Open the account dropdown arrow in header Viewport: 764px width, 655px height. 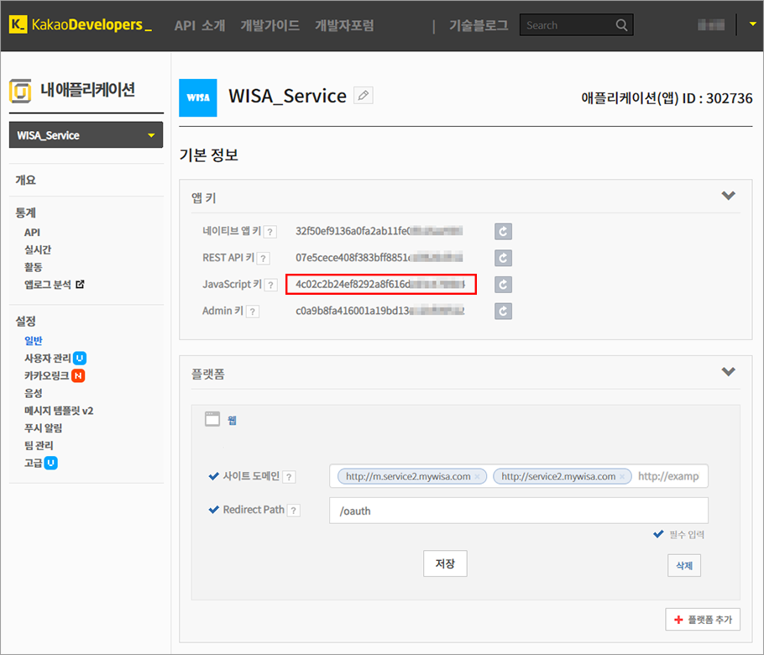coord(752,24)
